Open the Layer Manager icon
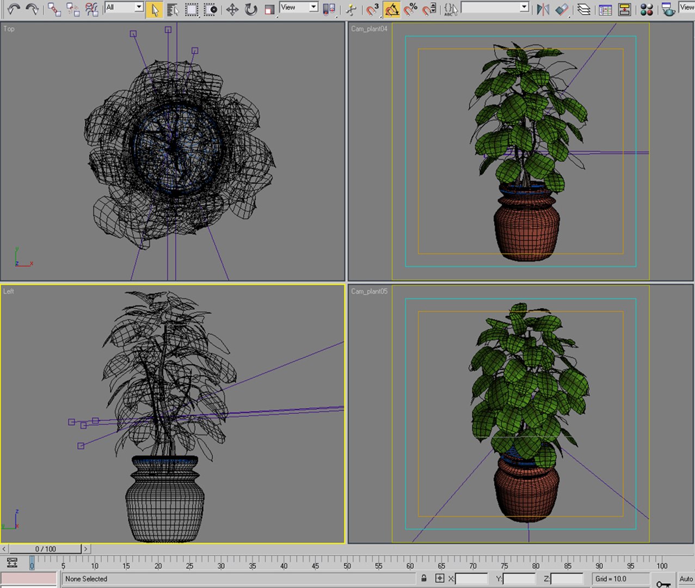 point(584,9)
